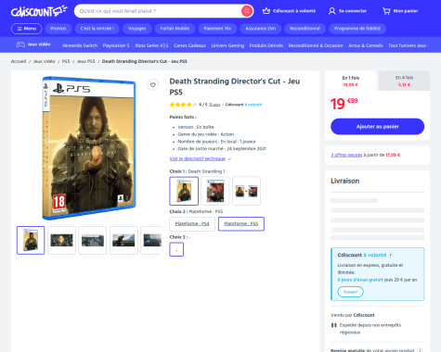Select Plateforme : PS5 option
This screenshot has width=441, height=352.
click(x=241, y=224)
